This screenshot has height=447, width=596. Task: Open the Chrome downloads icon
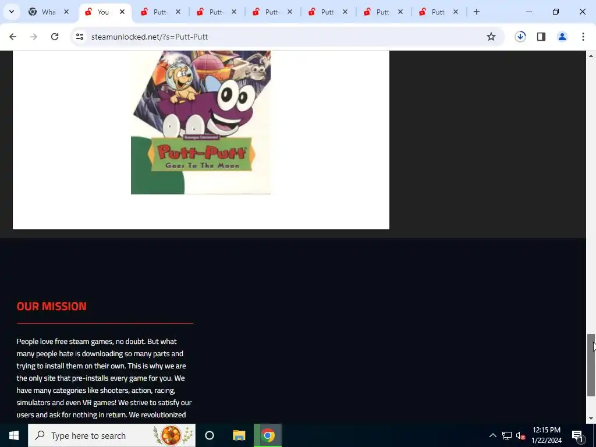(x=520, y=37)
